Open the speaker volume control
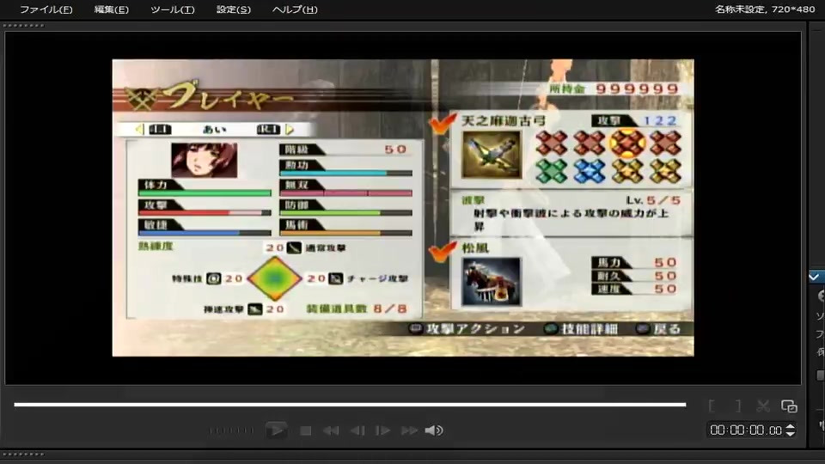Image resolution: width=825 pixels, height=464 pixels. click(434, 430)
